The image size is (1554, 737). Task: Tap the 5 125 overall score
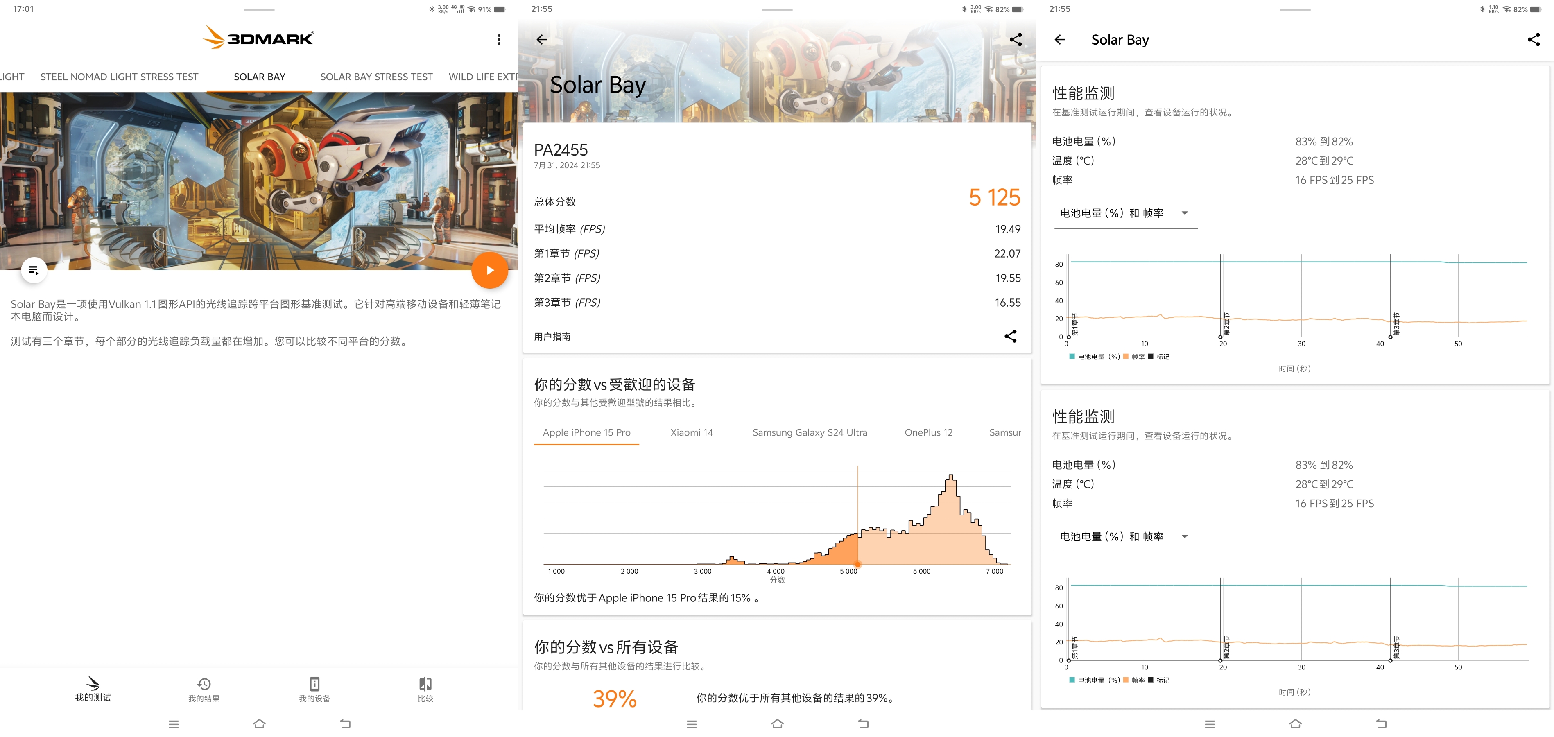994,197
